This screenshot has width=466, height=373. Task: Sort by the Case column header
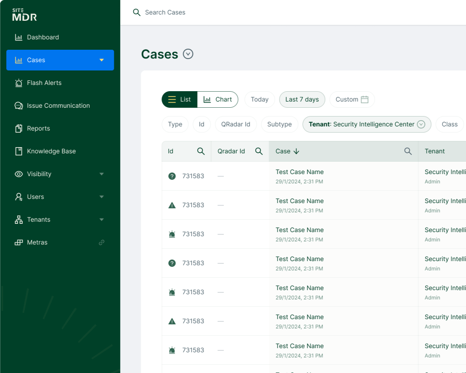[288, 151]
